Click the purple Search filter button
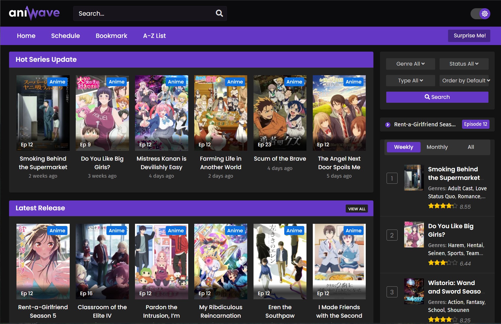The width and height of the screenshot is (501, 324). coord(437,97)
